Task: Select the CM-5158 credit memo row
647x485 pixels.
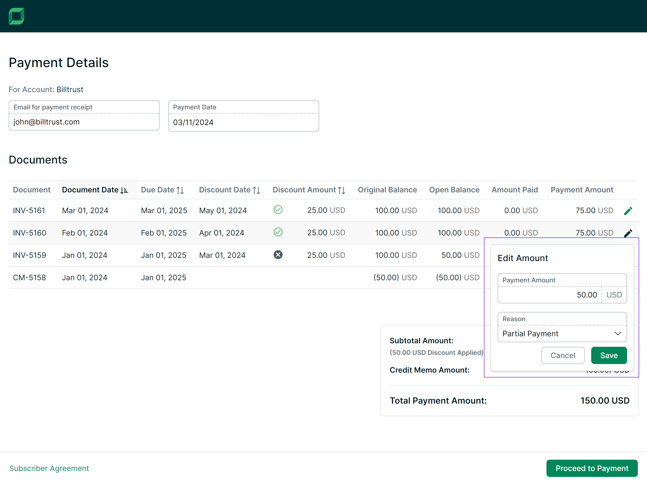Action: [x=29, y=278]
